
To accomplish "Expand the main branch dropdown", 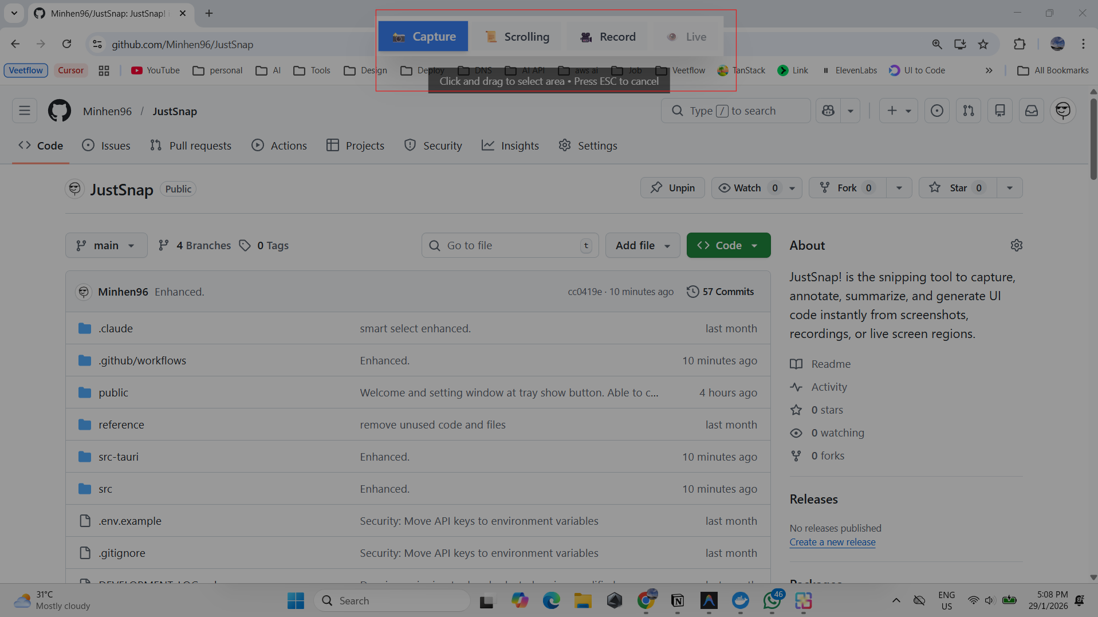I will click(106, 245).
